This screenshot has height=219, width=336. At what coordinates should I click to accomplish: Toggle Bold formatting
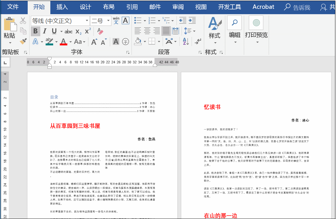[x=35, y=31]
